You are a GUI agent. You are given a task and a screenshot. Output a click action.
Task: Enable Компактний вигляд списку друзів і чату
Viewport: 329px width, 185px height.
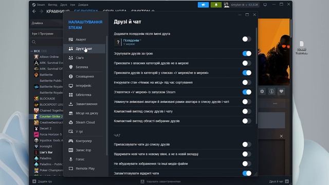pos(247,112)
